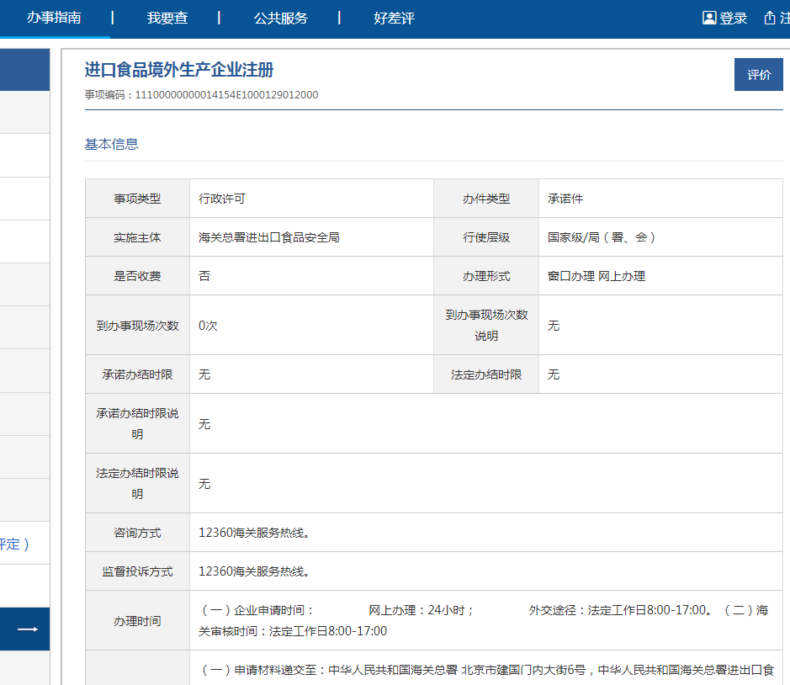Screen dimensions: 790x685
Task: Click the 评价 button
Action: (758, 74)
